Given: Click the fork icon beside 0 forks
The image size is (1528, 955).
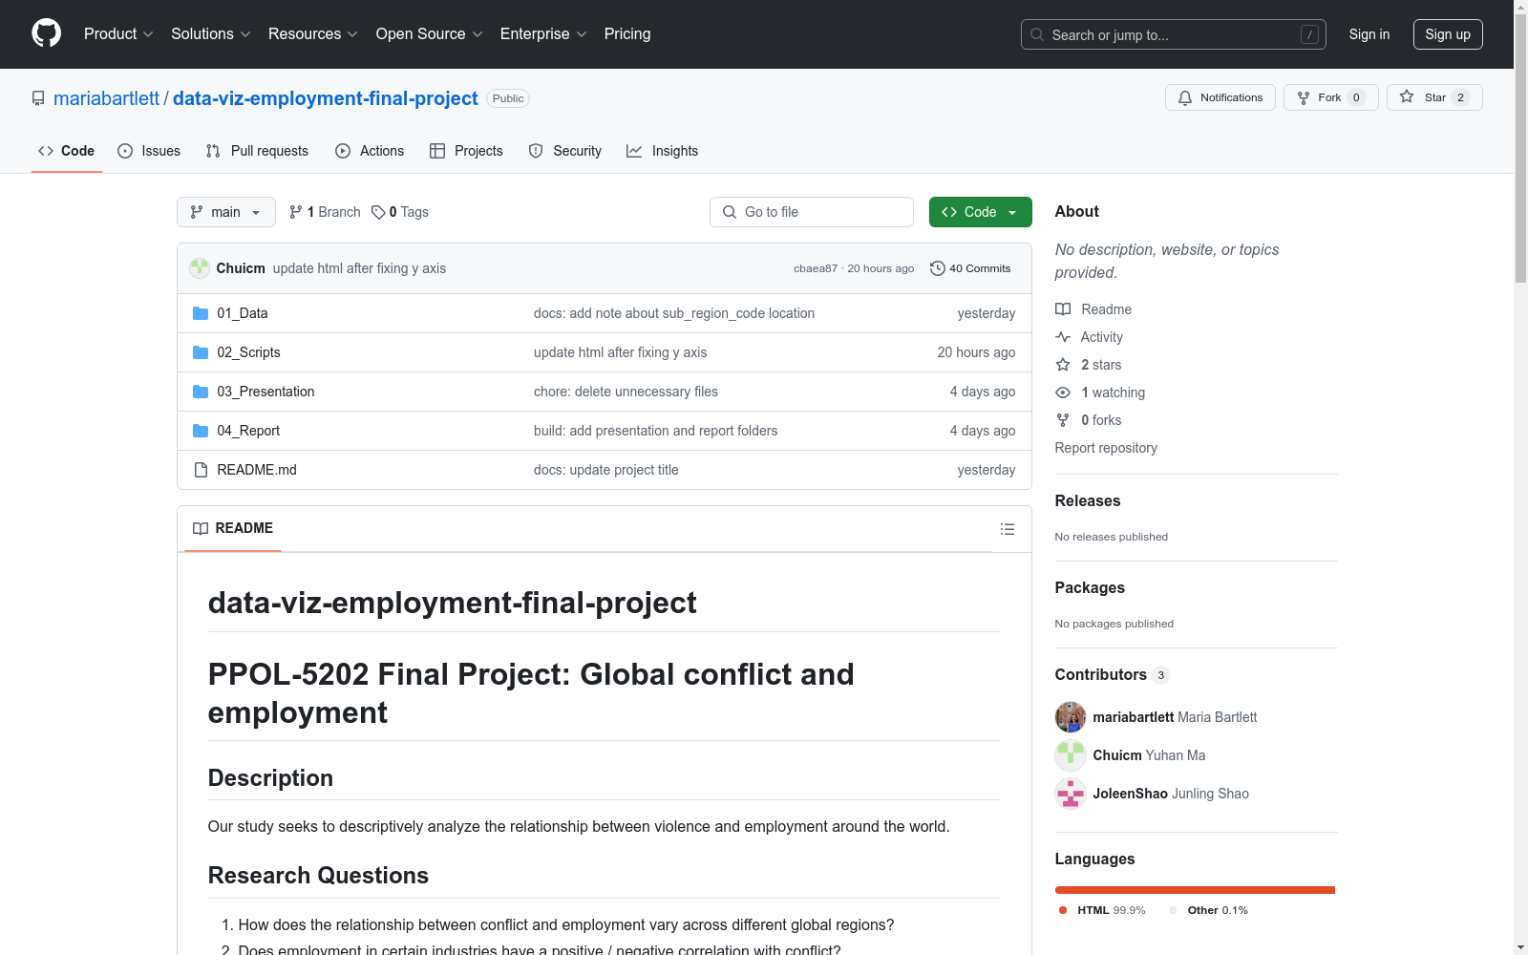Looking at the screenshot, I should (x=1063, y=420).
